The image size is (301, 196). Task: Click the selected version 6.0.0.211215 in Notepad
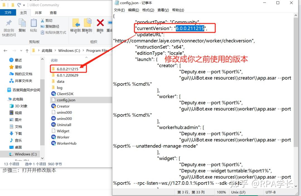[190, 28]
